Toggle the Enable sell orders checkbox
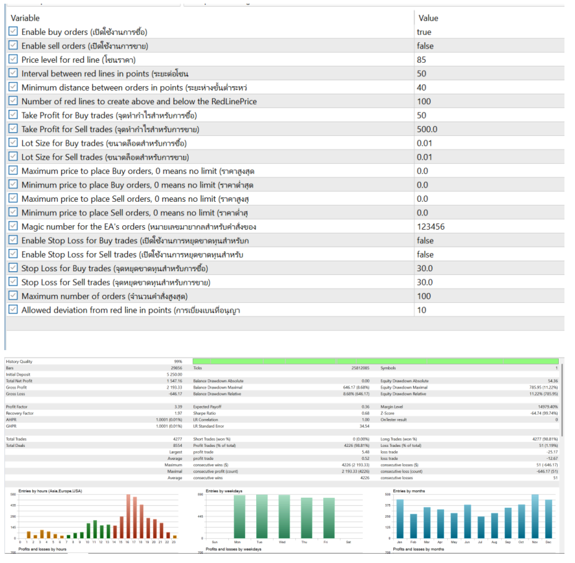Image resolution: width=575 pixels, height=563 pixels. coord(13,45)
